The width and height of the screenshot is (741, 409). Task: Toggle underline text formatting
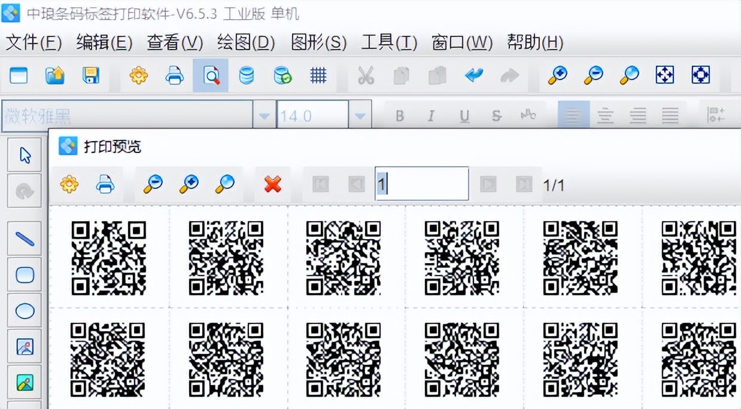coord(464,115)
